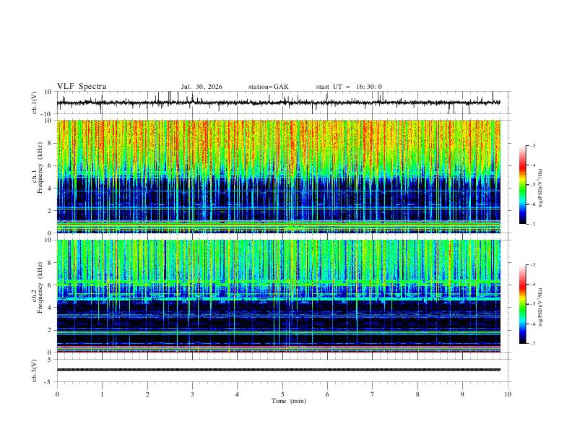Click the 7 minute tick label
Image resolution: width=572 pixels, height=442 pixels.
(x=373, y=394)
